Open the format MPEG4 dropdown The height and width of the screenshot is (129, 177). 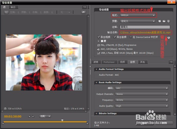pos(138,15)
